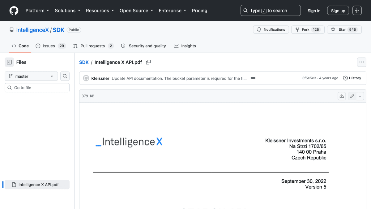The image size is (371, 209).
Task: Download the raw PDF file
Action: click(x=342, y=96)
